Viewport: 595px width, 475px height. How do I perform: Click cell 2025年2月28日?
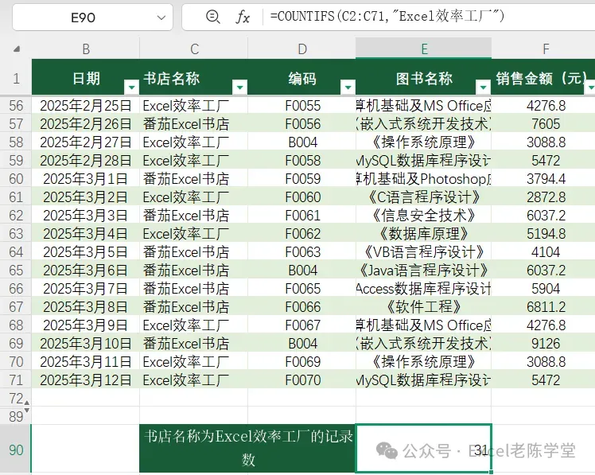(86, 161)
